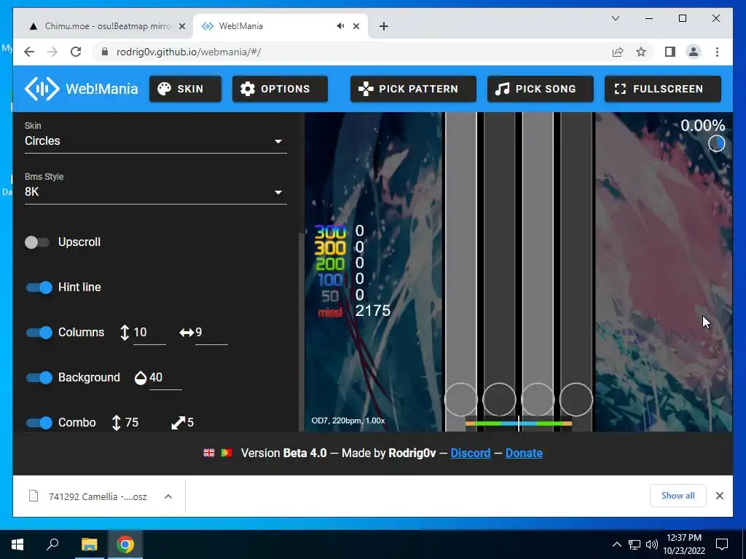The height and width of the screenshot is (559, 746).
Task: Edit the Columns width value 9
Action: (x=211, y=332)
